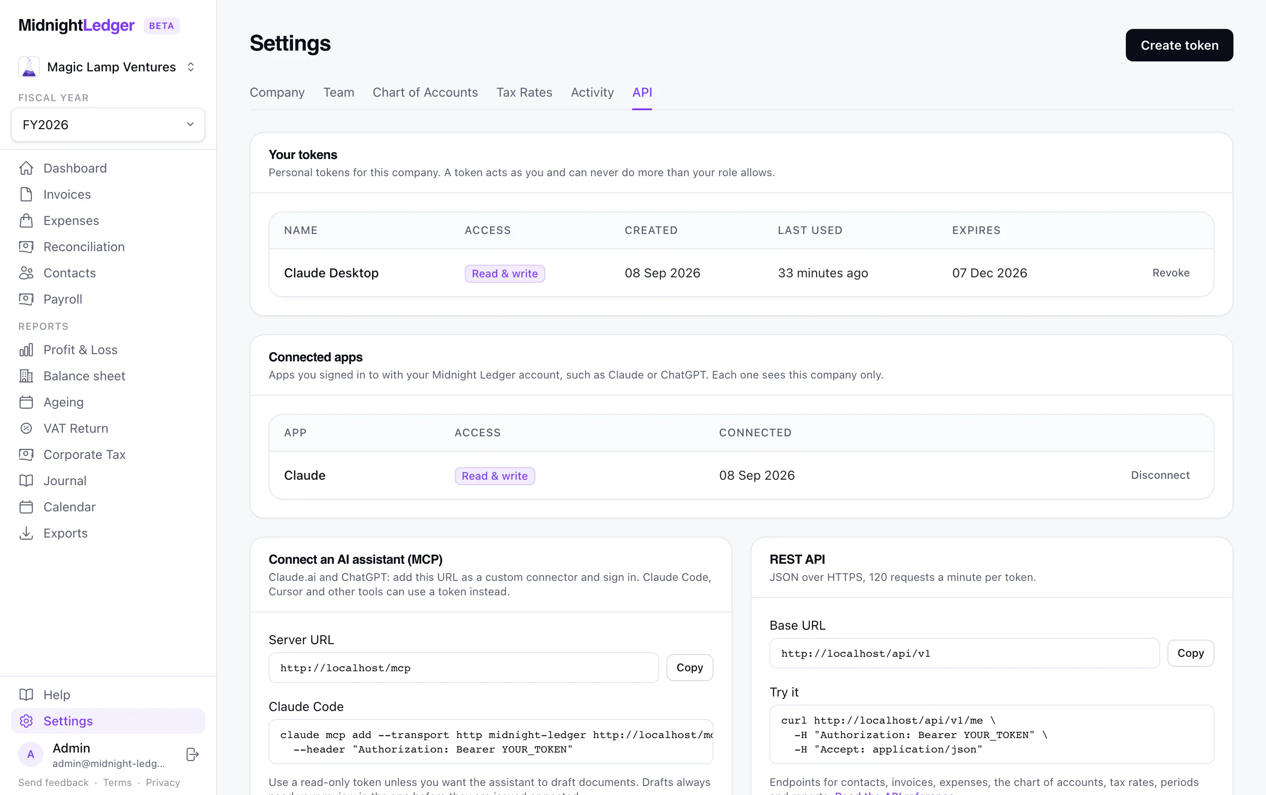
Task: Click the Read & write badge for Claude Desktop
Action: pyautogui.click(x=505, y=274)
